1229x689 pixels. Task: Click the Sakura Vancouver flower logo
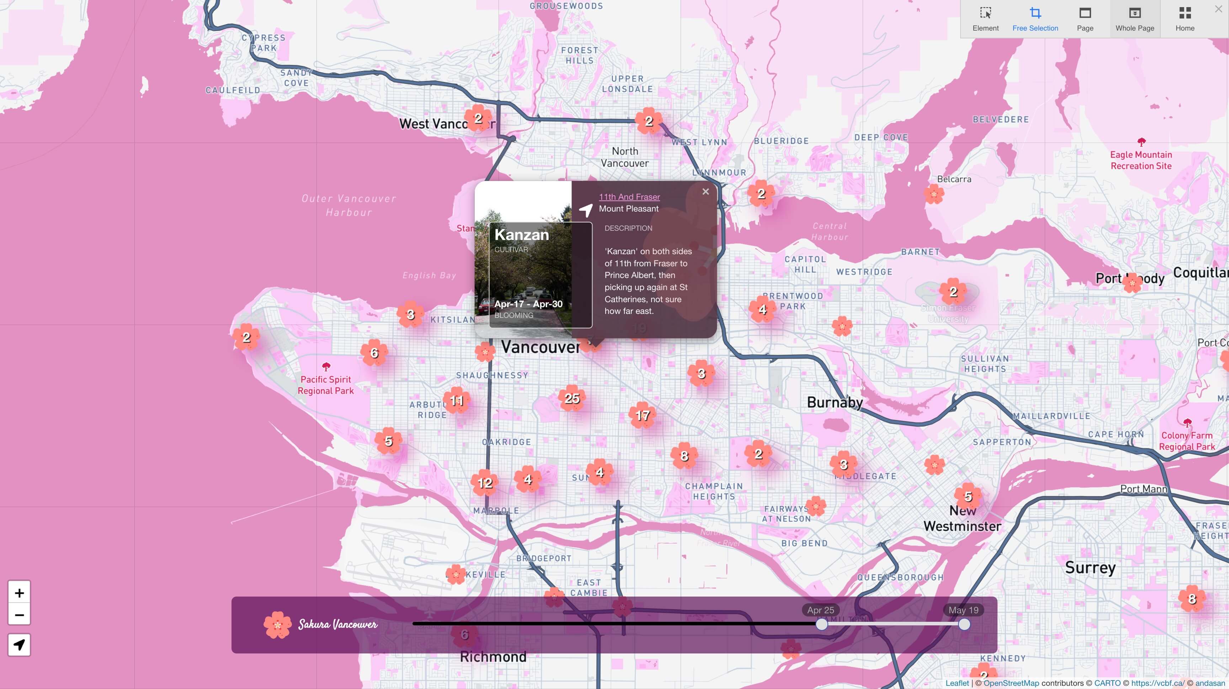coord(277,625)
